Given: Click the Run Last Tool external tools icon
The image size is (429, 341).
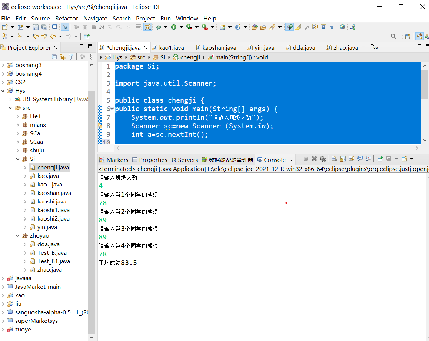Looking at the screenshot, I should point(204,27).
